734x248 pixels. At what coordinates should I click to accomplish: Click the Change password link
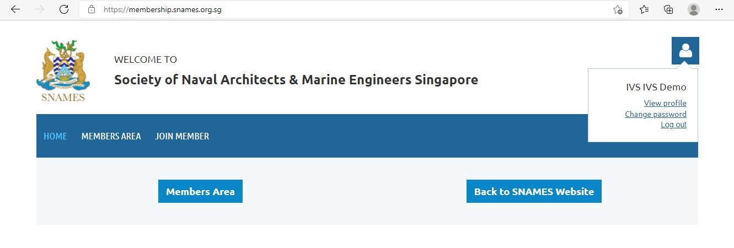pyautogui.click(x=656, y=114)
